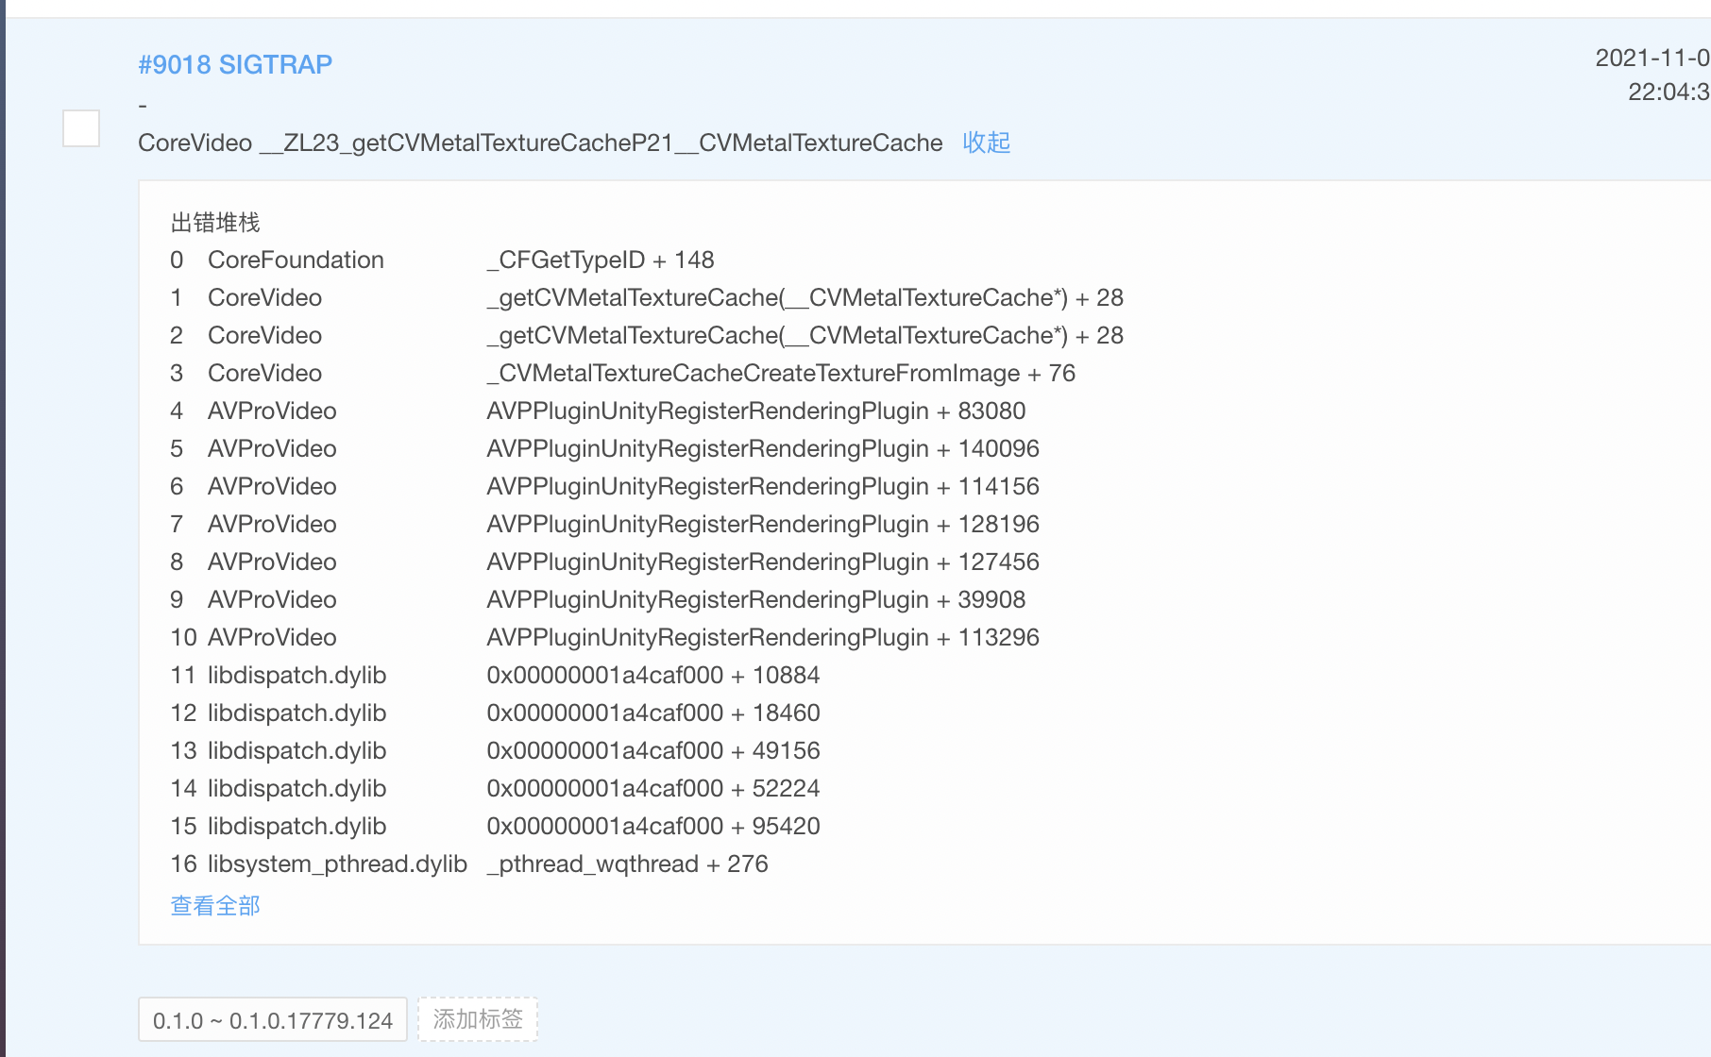Click the SIGTRAP signal label
This screenshot has height=1057, width=1711.
click(x=285, y=64)
